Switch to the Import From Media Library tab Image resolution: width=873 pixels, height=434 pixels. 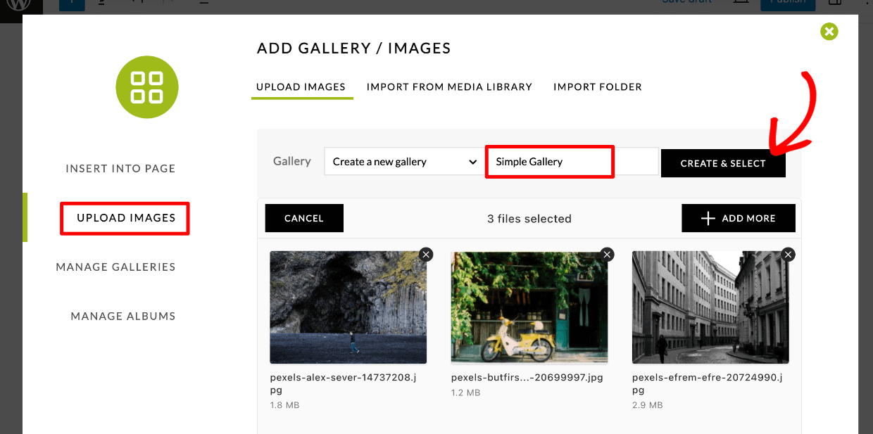tap(449, 87)
